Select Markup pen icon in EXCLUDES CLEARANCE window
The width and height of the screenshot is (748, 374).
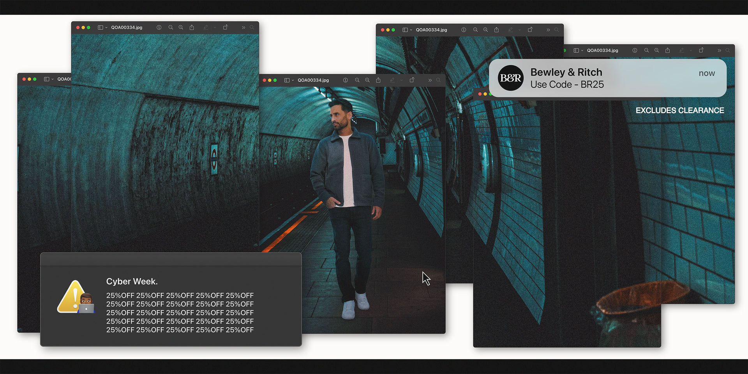coord(681,51)
